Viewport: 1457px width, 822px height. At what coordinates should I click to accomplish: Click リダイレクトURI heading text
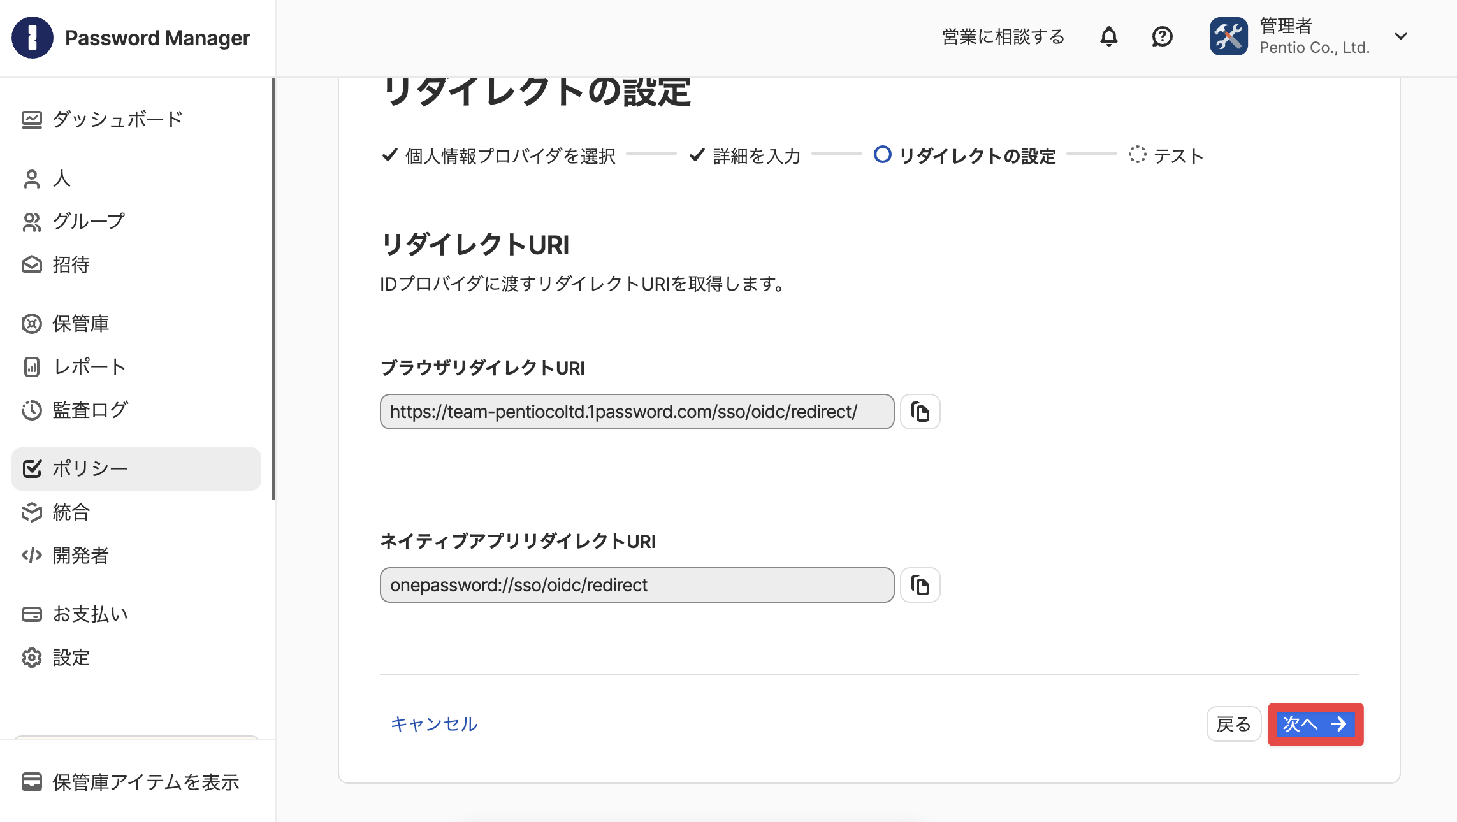click(x=475, y=245)
